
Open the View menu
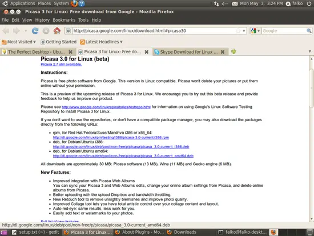27,20
